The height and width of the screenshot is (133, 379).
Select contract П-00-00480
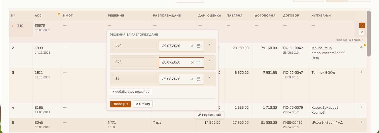[x=293, y=122]
